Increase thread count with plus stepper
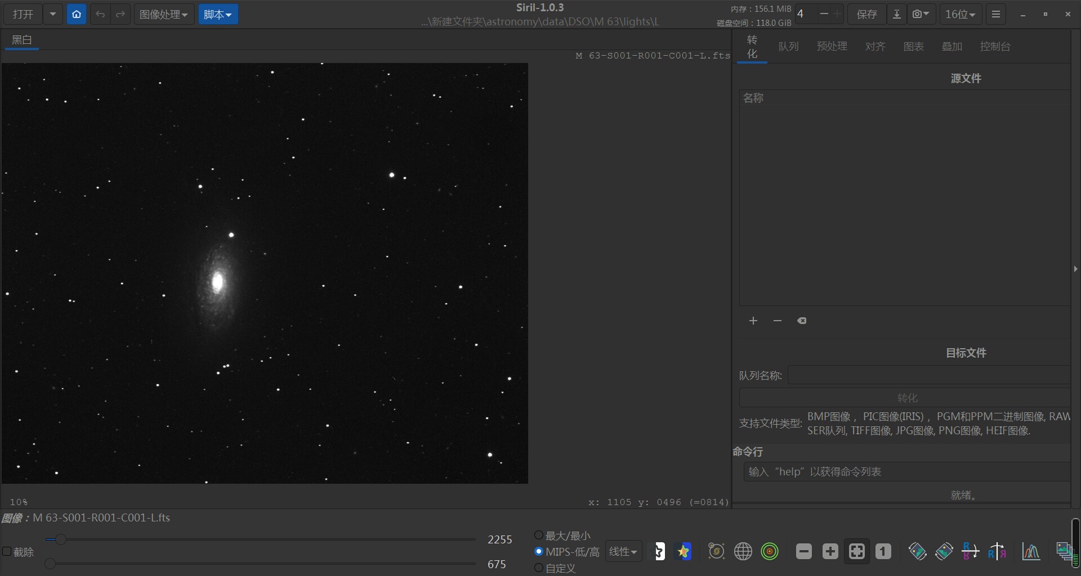Viewport: 1081px width, 576px height. coord(838,14)
